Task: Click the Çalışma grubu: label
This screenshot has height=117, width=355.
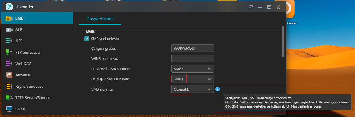Action: coord(104,48)
